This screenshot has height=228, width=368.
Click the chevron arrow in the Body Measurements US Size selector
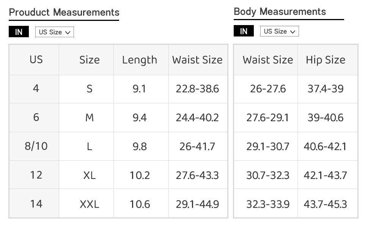(x=293, y=32)
